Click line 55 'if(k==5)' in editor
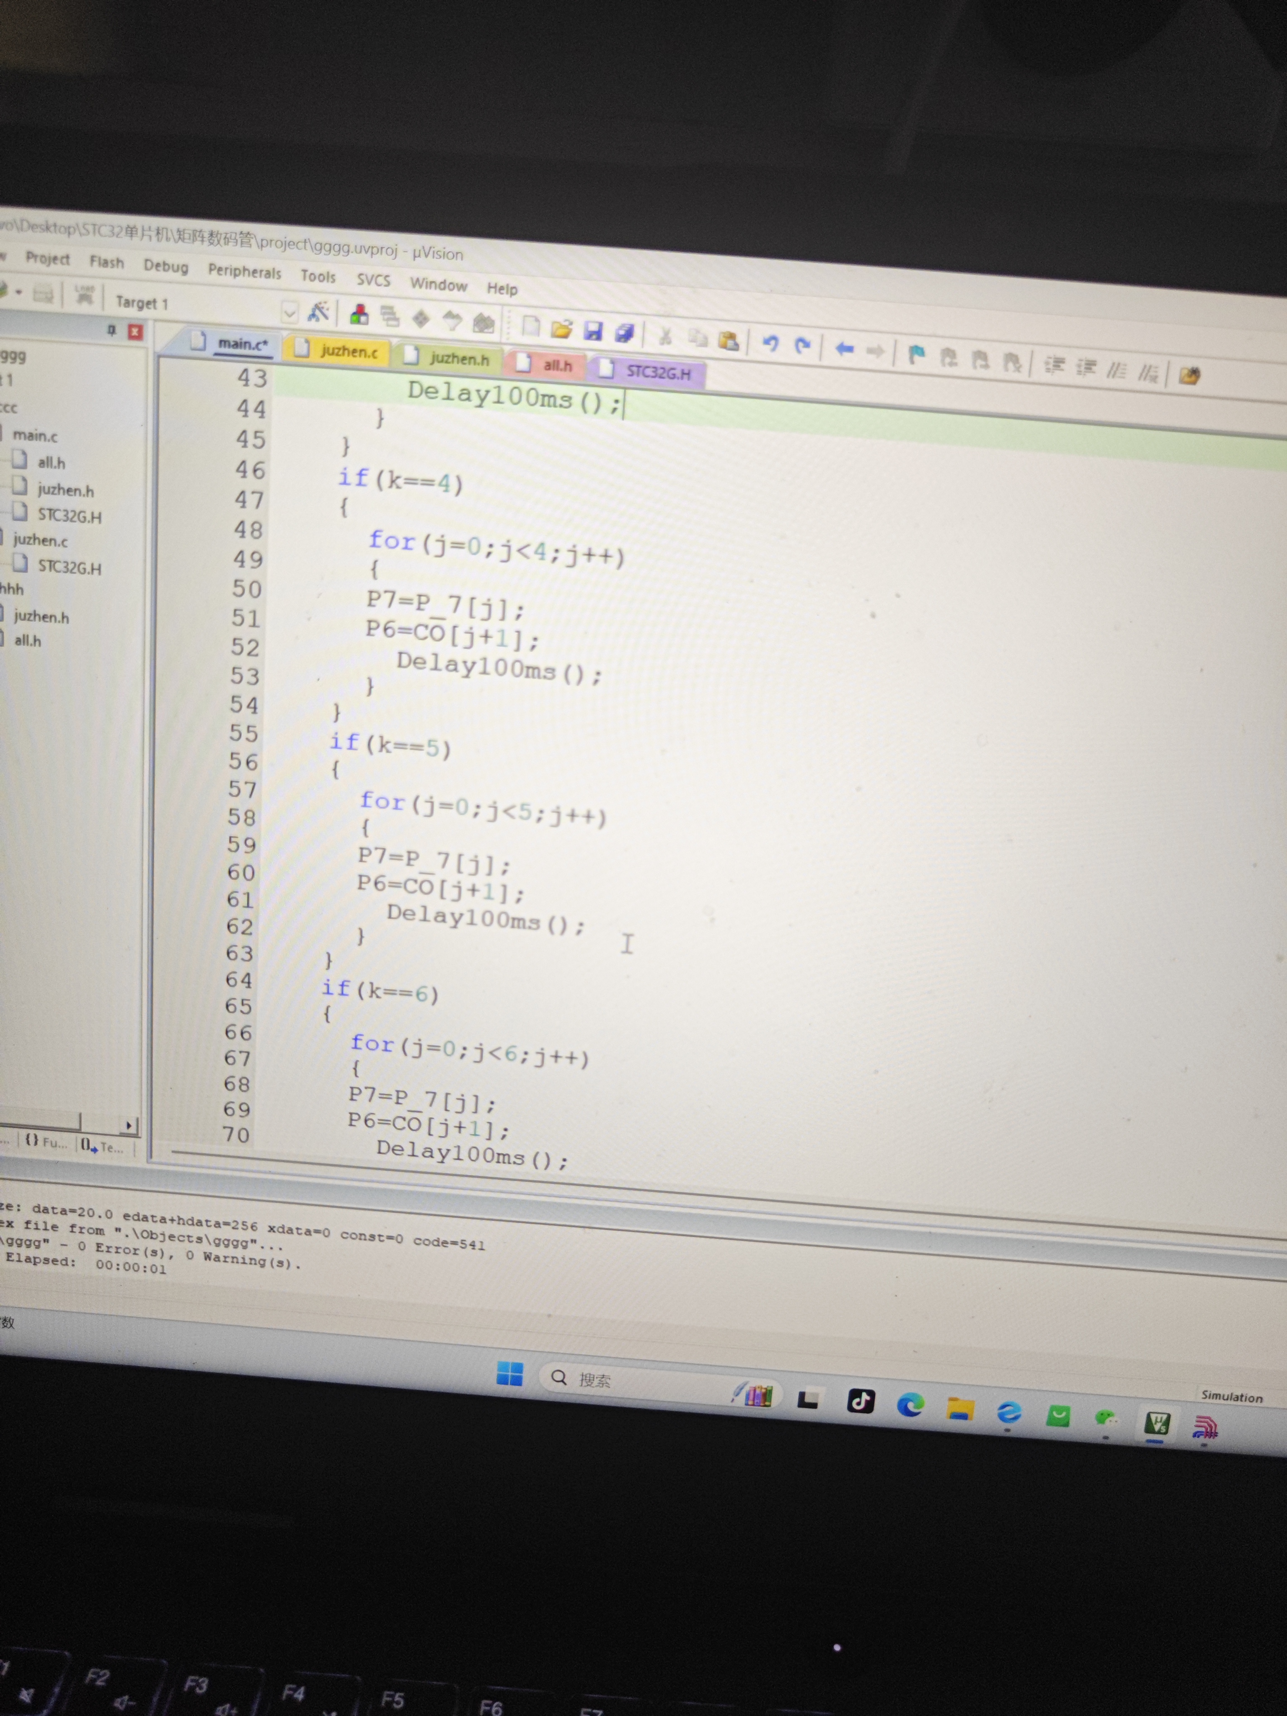Image resolution: width=1287 pixels, height=1716 pixels. tap(390, 746)
